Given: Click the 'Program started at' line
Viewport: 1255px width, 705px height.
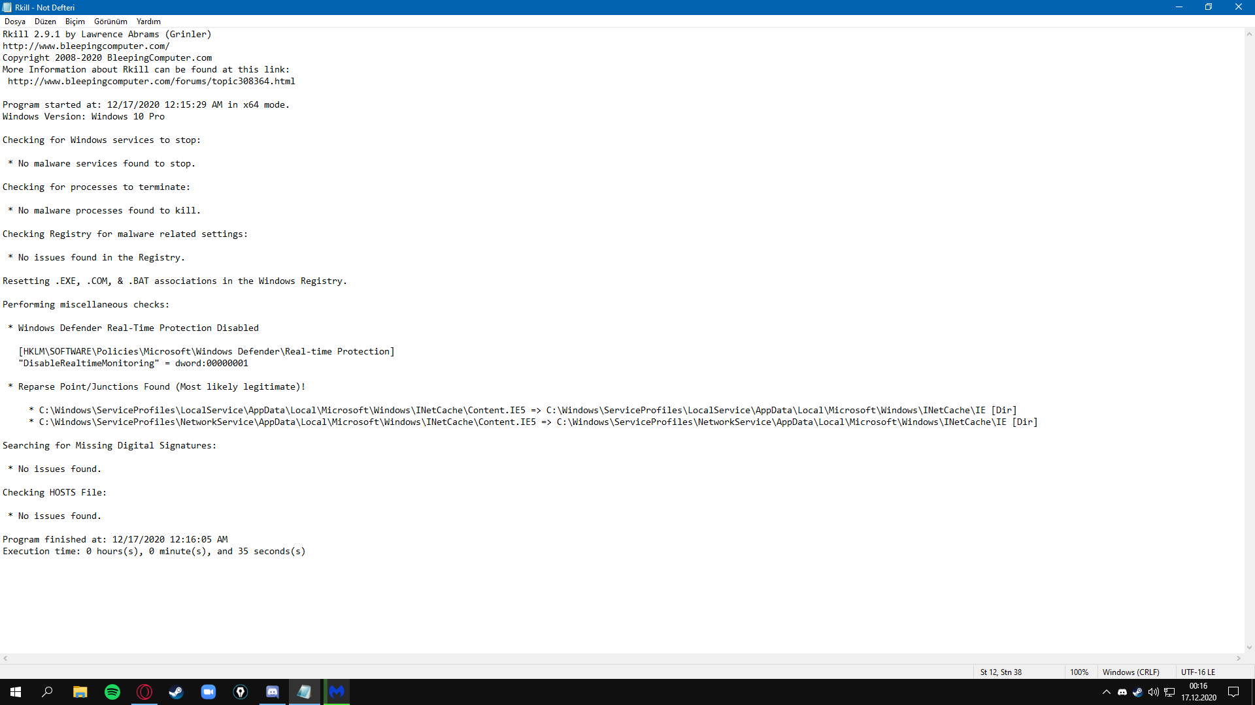Looking at the screenshot, I should point(146,104).
